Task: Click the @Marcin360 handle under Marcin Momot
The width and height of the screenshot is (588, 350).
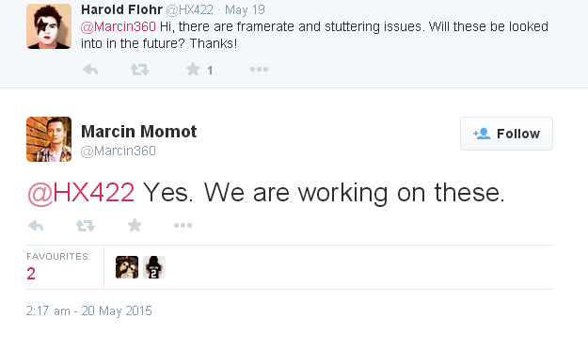Action: pos(119,151)
